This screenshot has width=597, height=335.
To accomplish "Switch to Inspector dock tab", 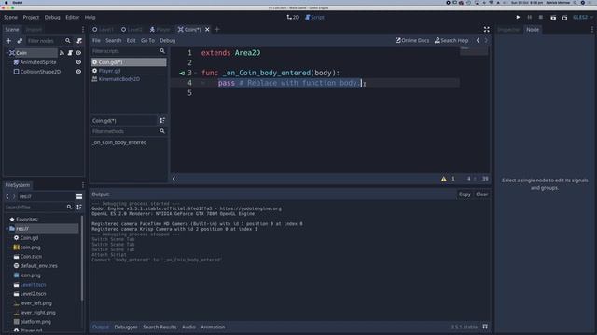I will [508, 29].
